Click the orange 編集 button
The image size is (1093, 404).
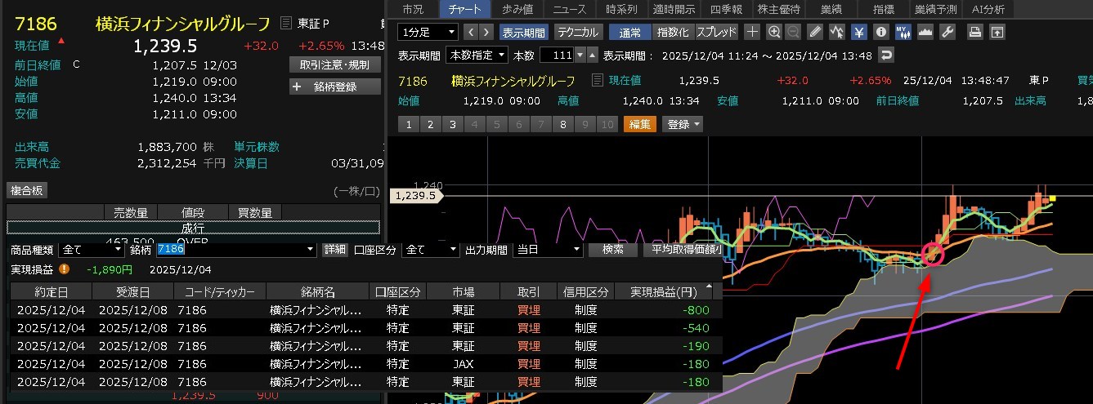coord(640,125)
